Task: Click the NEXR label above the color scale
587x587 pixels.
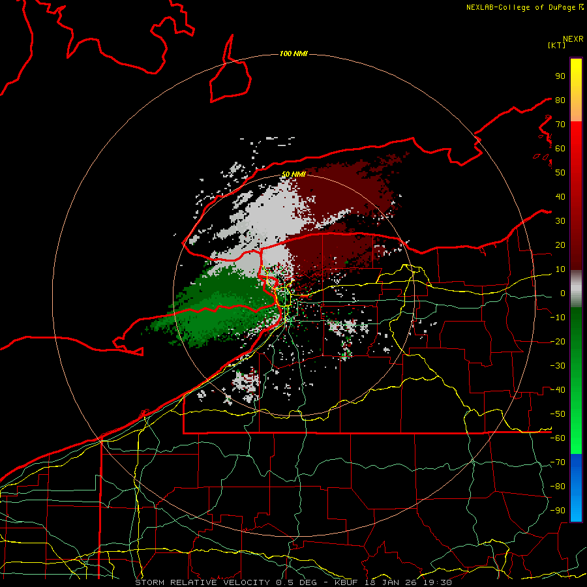Action: (573, 39)
